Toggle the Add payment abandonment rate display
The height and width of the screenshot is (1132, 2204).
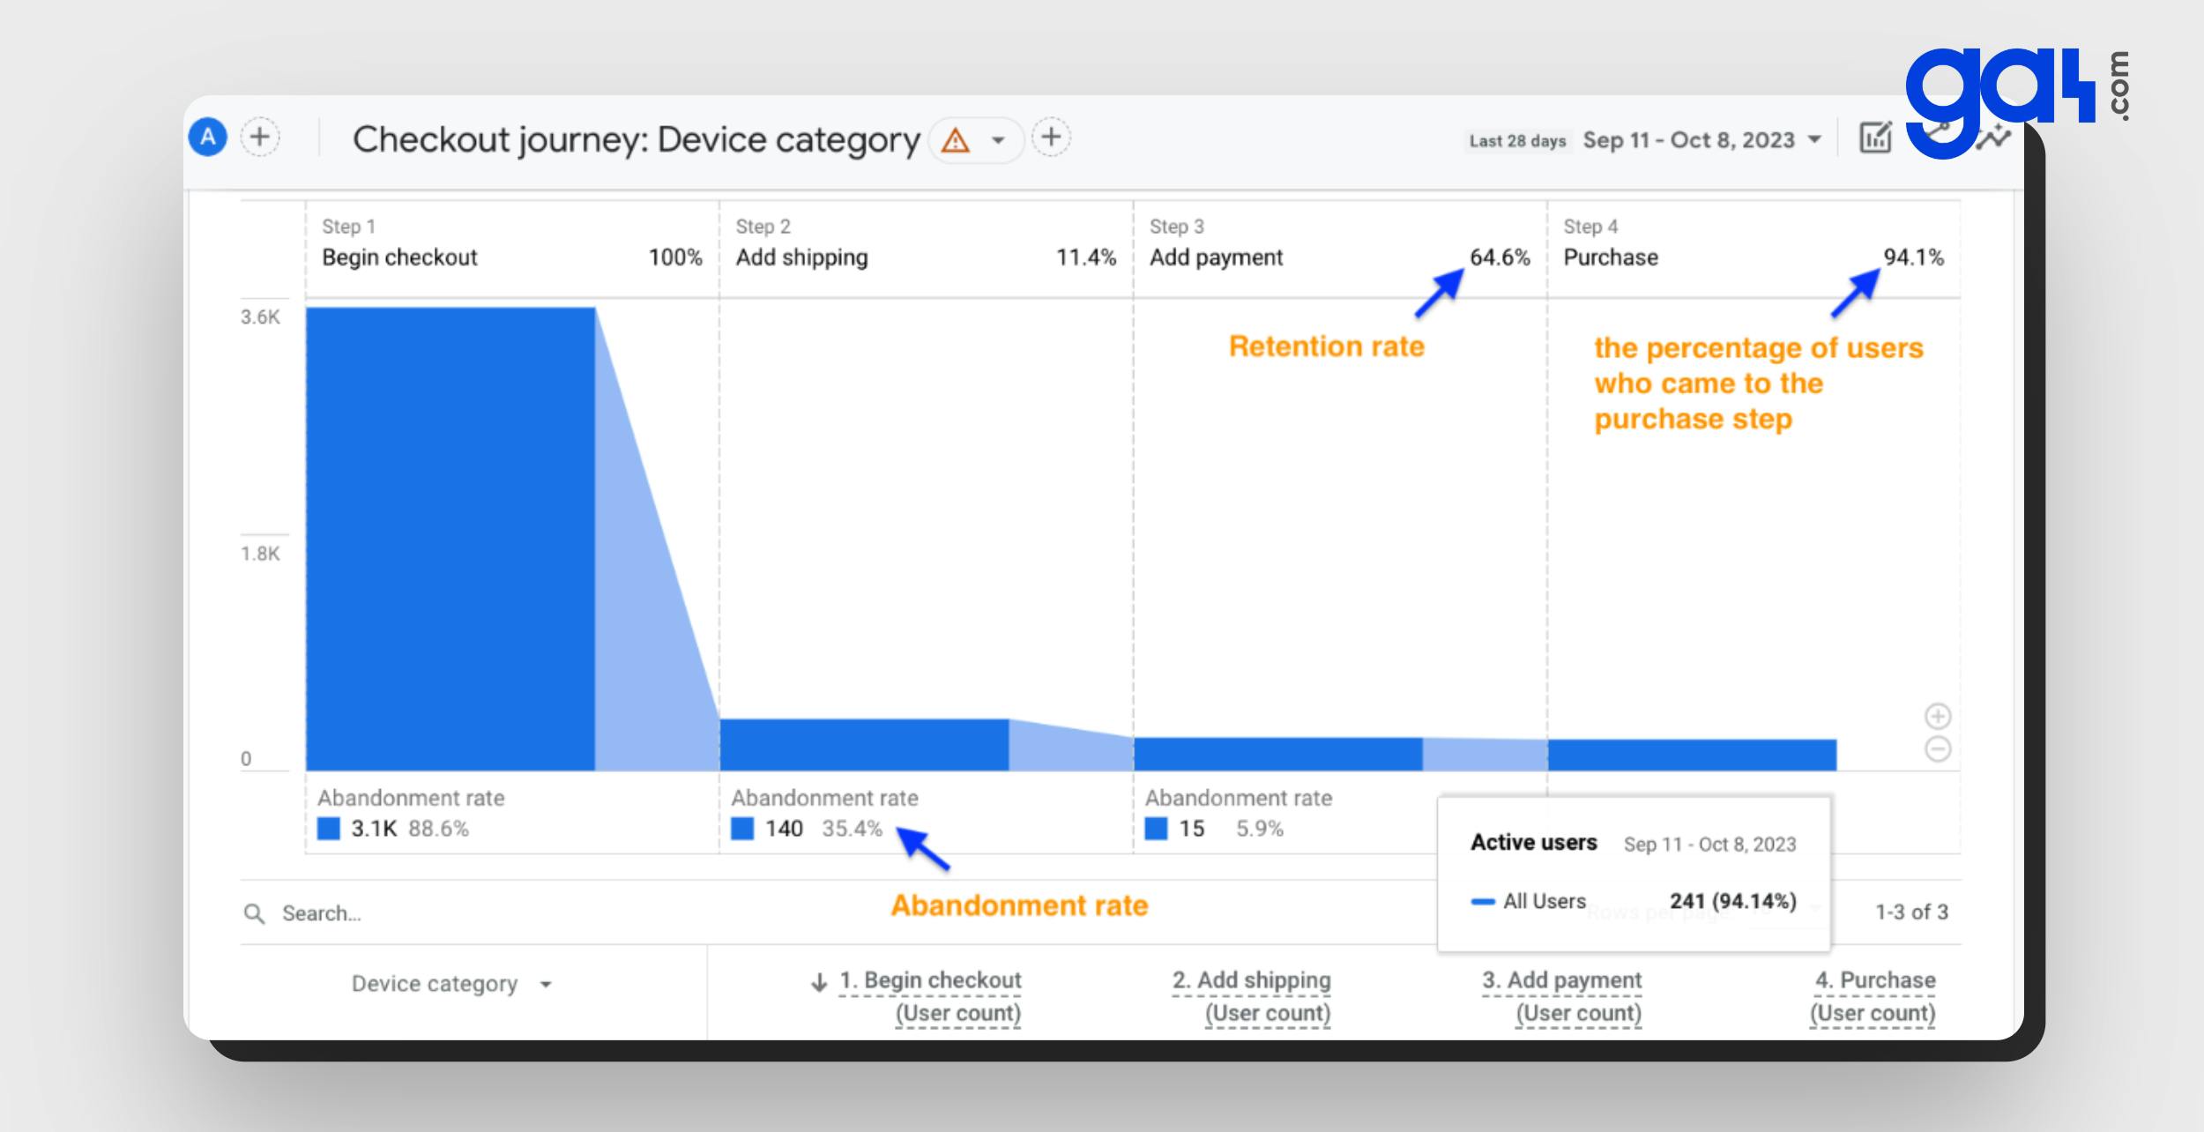point(1156,827)
